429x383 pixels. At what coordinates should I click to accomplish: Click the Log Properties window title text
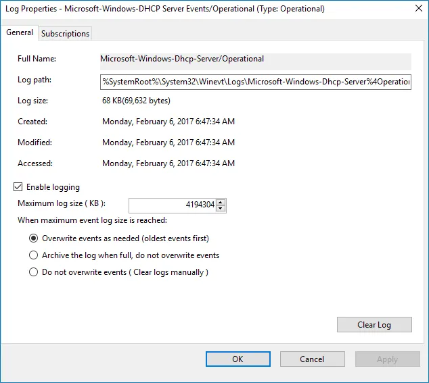[165, 9]
